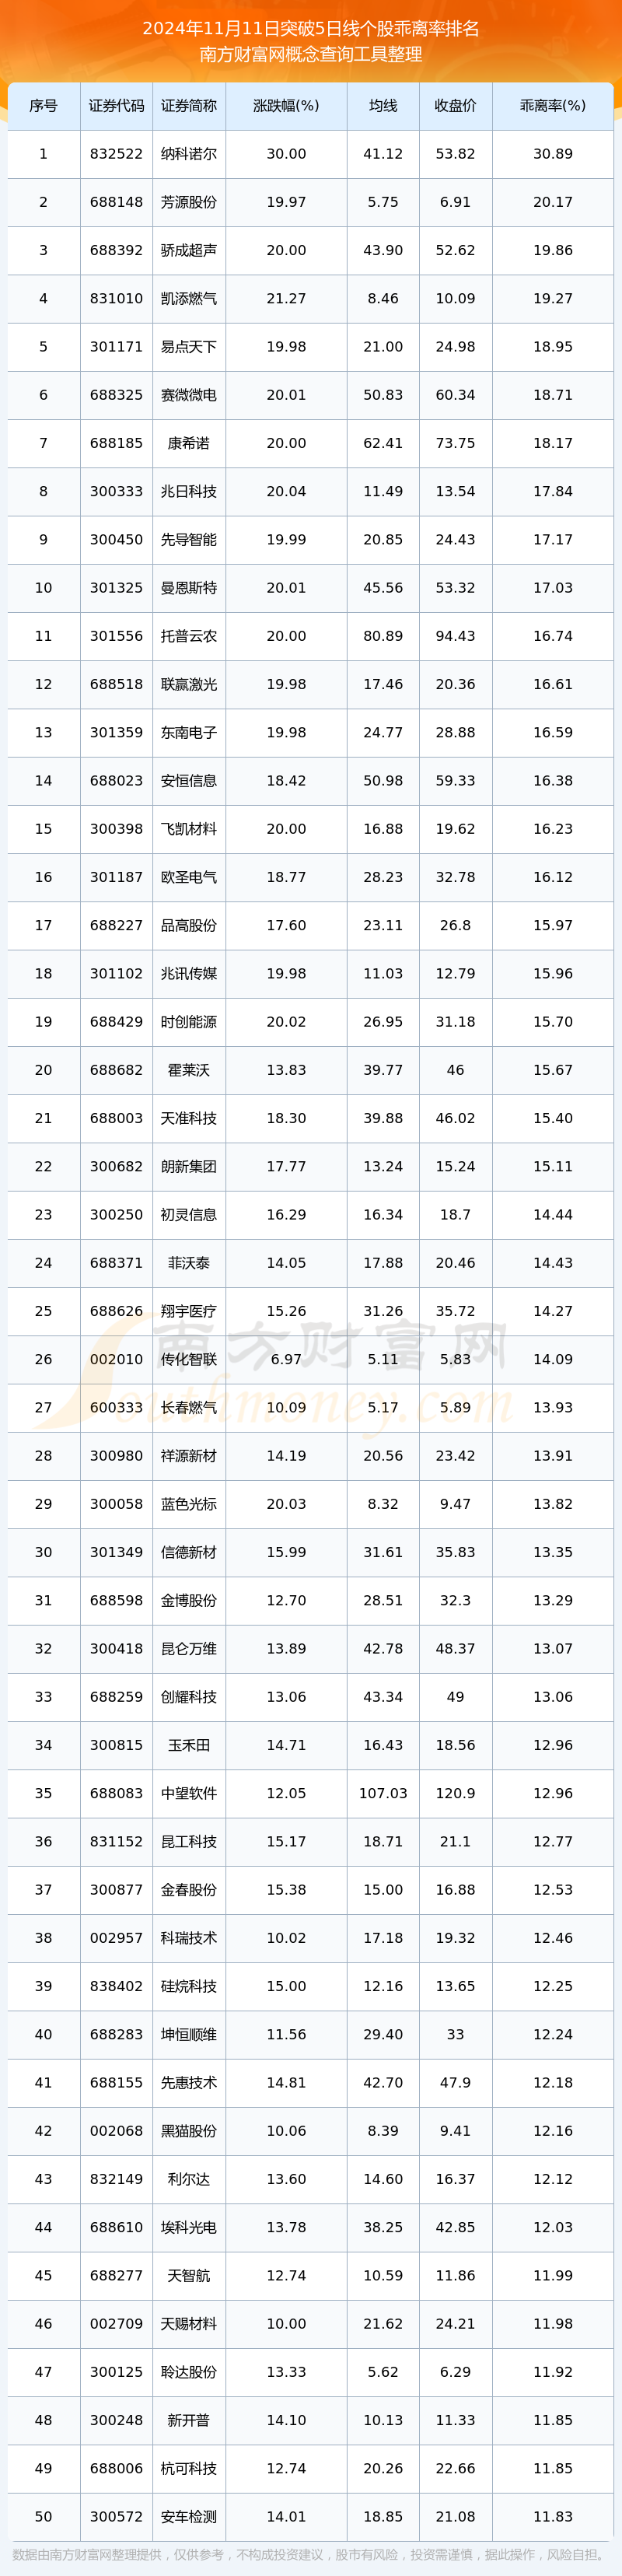Select stock code 832522
Screen dimensions: 622x2576
pos(116,154)
